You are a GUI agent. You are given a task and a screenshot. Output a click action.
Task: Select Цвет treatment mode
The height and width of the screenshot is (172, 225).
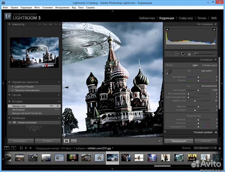point(195,65)
